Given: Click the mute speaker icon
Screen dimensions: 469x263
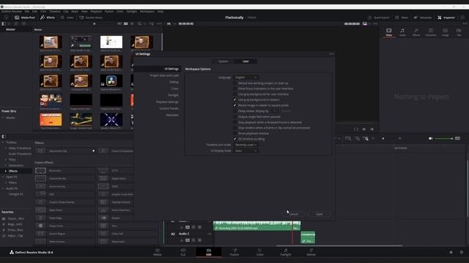Looking at the screenshot, I should tap(430, 138).
